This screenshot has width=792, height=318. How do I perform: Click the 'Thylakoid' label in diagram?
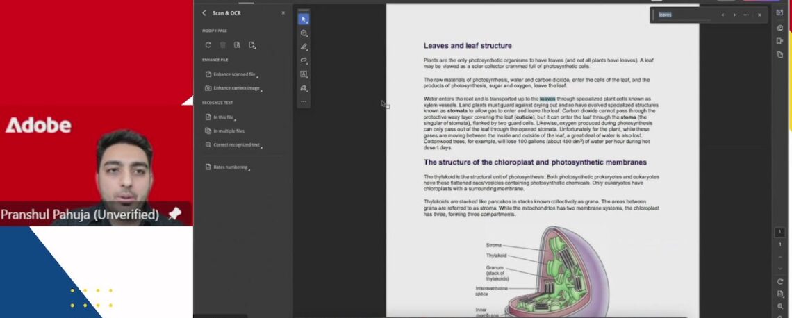[x=496, y=256]
